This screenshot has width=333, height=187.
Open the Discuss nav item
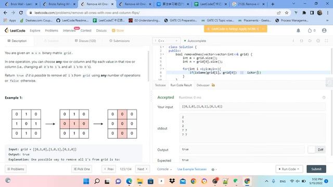point(101,31)
